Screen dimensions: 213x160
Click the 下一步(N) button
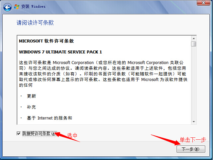[191, 149]
